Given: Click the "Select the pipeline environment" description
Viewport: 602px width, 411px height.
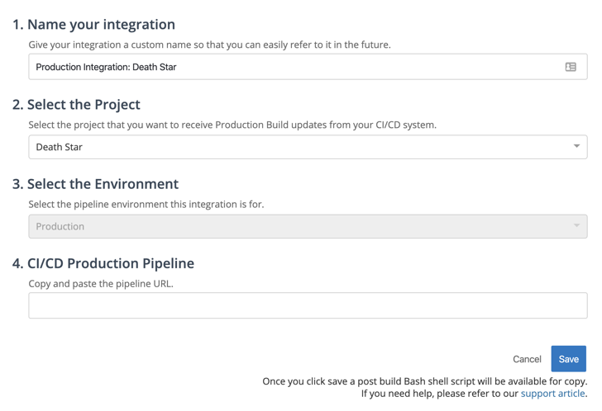Looking at the screenshot, I should tap(146, 204).
